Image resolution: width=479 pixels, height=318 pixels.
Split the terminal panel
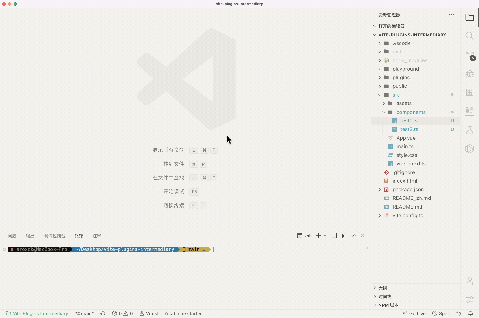334,236
